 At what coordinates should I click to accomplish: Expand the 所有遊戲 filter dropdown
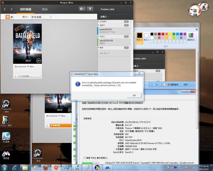pos(41,17)
